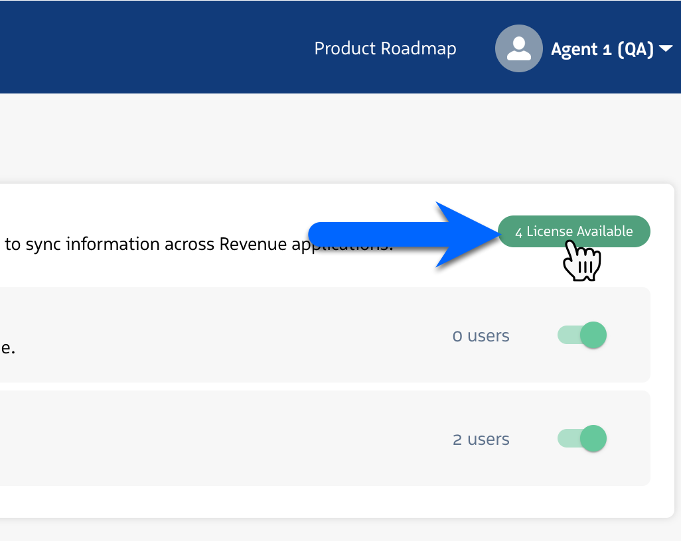The height and width of the screenshot is (541, 681).
Task: Click the gray user avatar icon
Action: click(518, 48)
